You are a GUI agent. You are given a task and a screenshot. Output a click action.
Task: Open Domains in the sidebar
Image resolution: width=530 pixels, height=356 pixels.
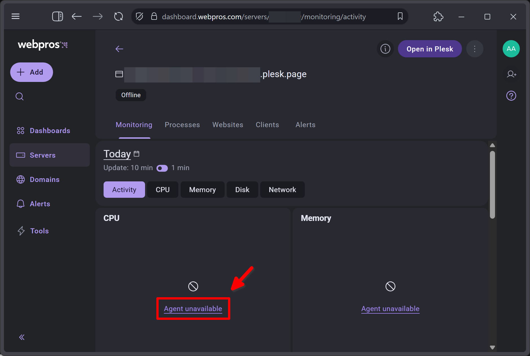pos(50,179)
